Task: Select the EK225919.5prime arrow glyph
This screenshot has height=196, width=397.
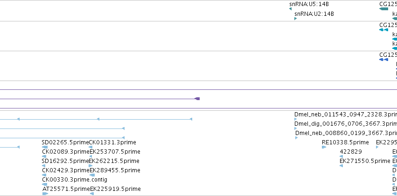Action: tap(92, 194)
